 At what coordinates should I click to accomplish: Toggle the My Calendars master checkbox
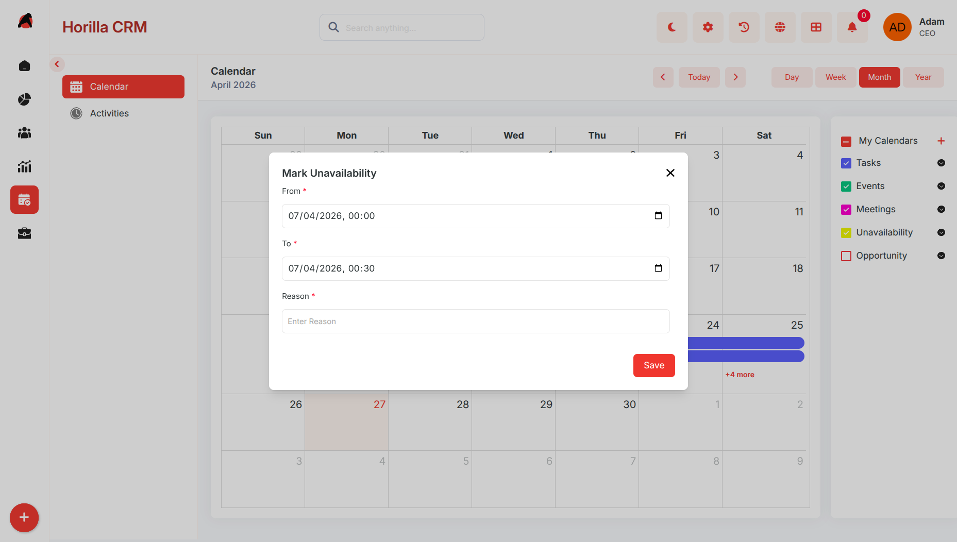click(x=846, y=141)
